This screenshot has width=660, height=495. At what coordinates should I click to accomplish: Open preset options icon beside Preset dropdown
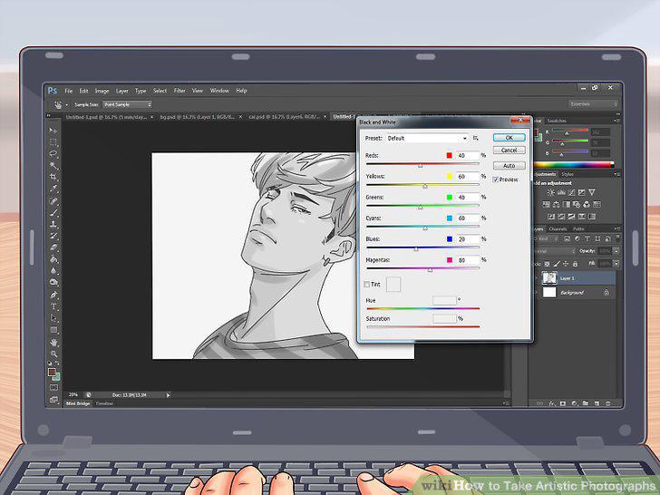(x=476, y=138)
